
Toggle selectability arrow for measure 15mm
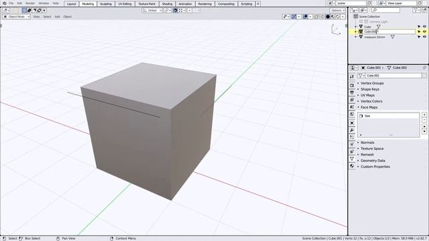pyautogui.click(x=419, y=37)
